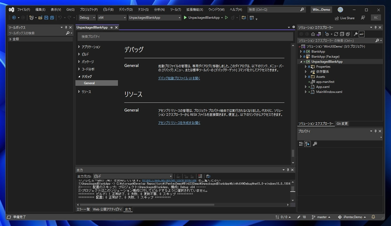Expand the リソース settings category
Screen dimensions: 391x226
coord(79,92)
